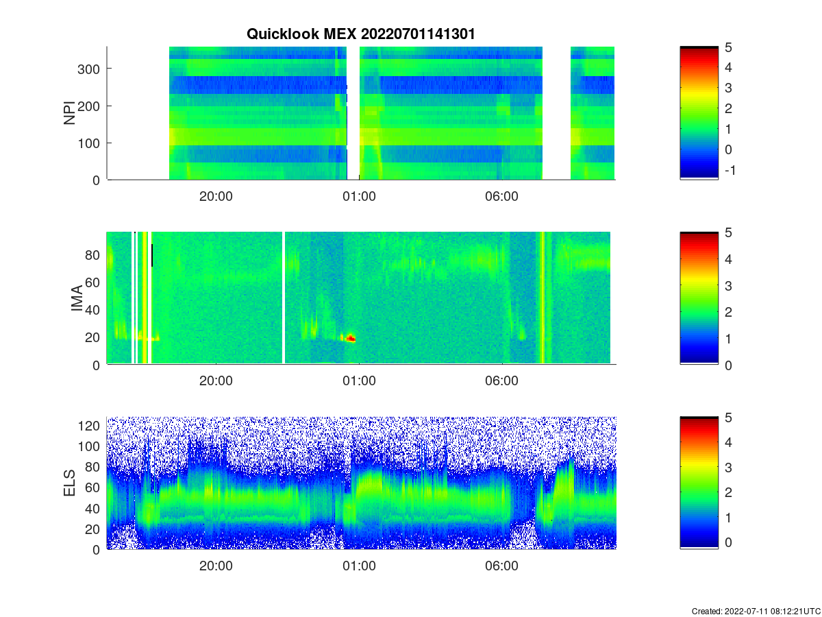Click the "06:00" time label under the IMA plot
Image resolution: width=822 pixels, height=617 pixels.
coord(501,381)
